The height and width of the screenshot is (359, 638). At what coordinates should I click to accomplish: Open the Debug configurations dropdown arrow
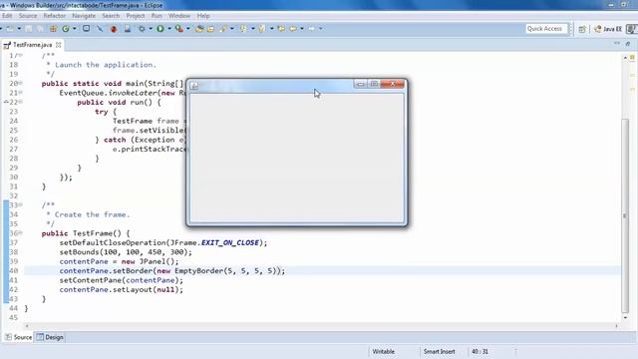[x=151, y=29]
